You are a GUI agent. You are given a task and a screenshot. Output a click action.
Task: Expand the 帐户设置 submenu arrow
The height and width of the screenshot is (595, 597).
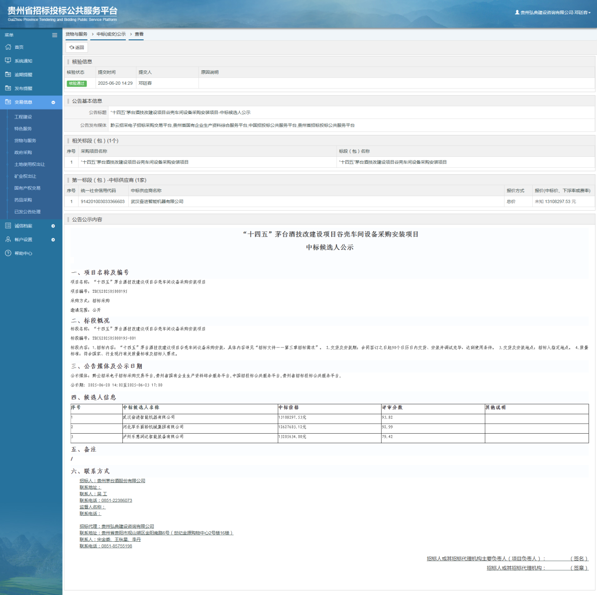coord(53,239)
